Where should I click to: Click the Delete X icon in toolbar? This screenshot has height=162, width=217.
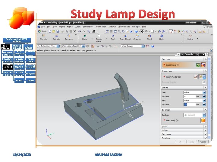pos(75,31)
